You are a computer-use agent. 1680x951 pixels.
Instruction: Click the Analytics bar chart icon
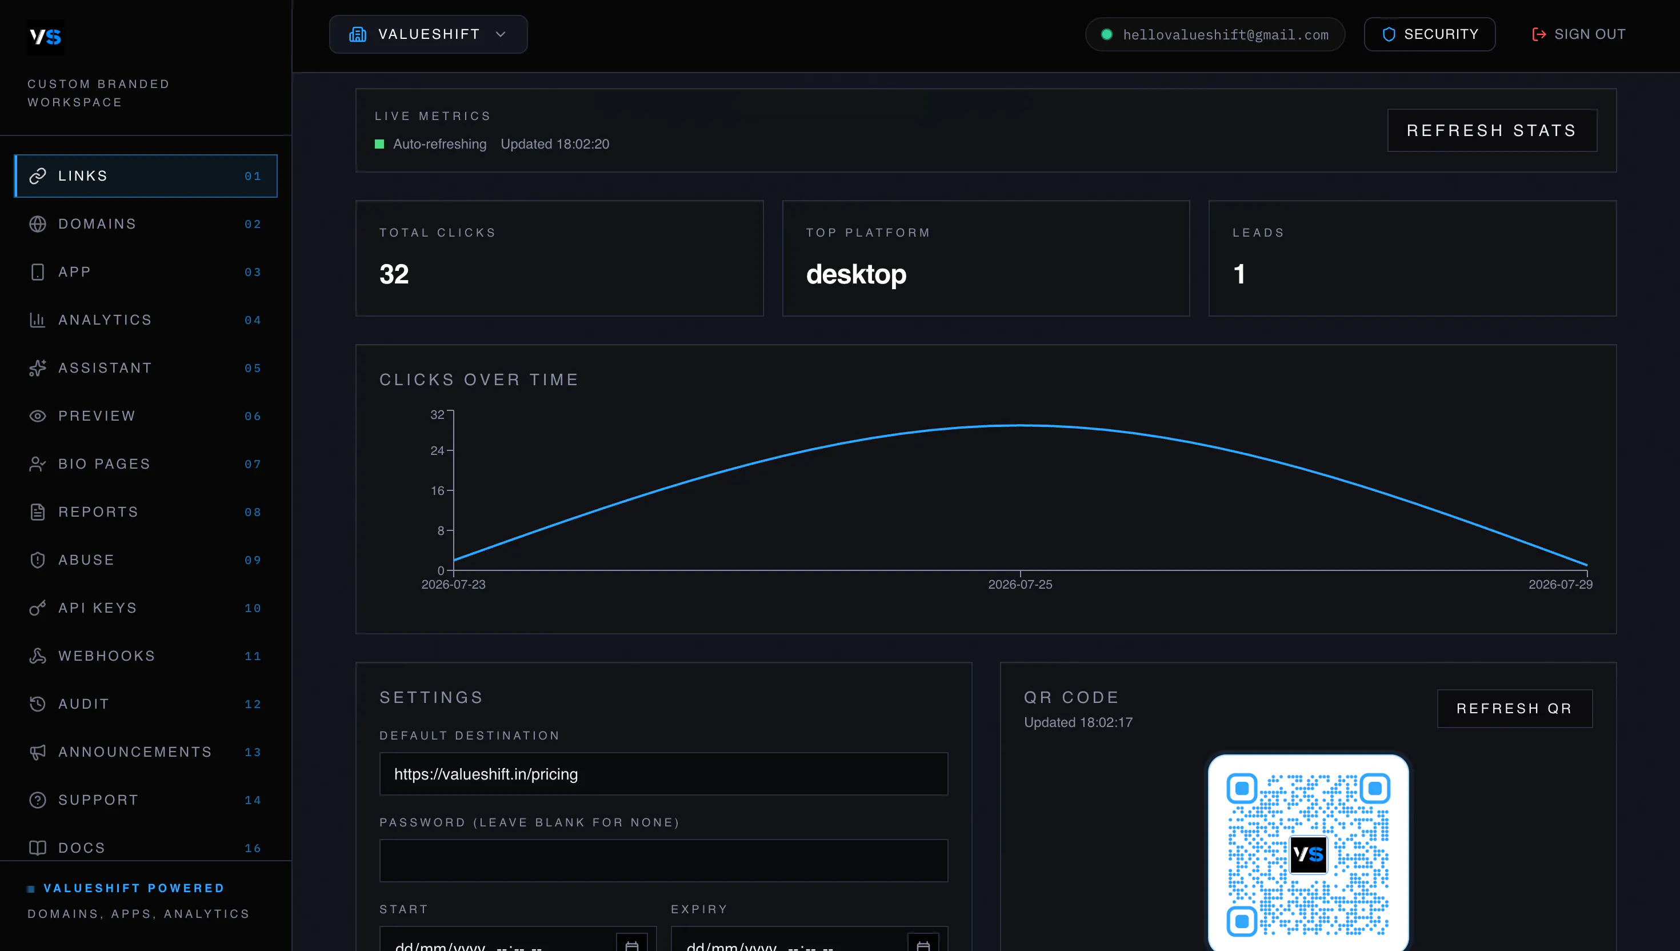(38, 320)
